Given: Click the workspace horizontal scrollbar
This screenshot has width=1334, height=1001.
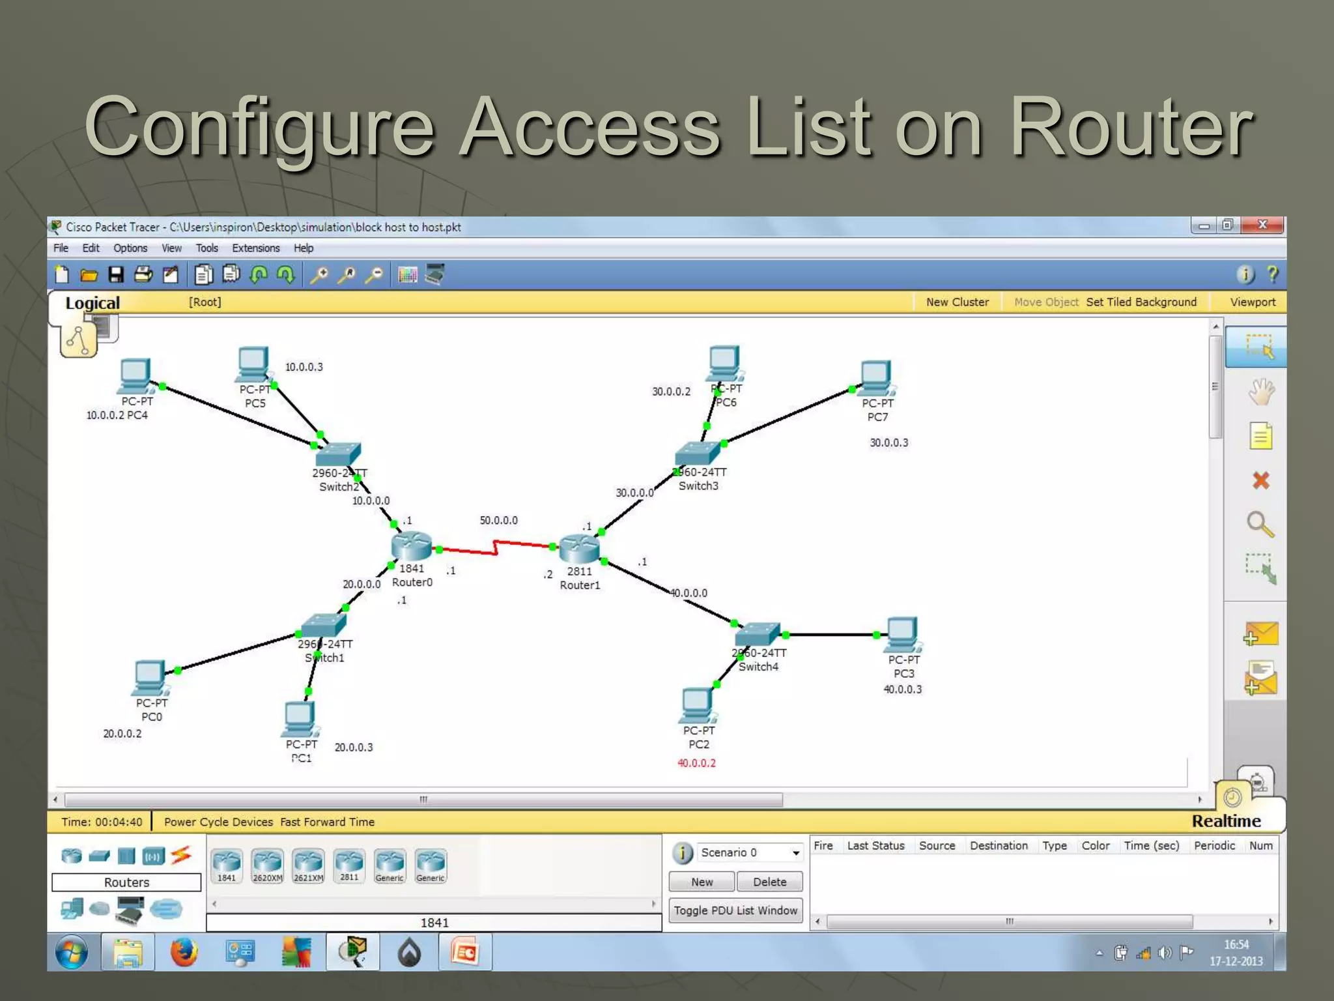Looking at the screenshot, I should coord(423,800).
